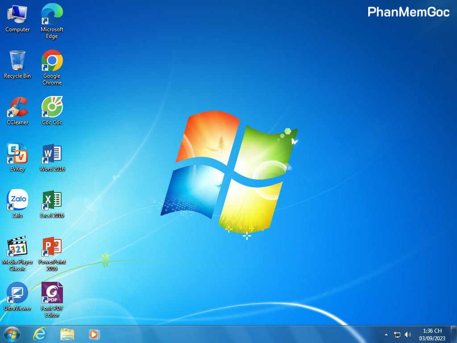Image resolution: width=457 pixels, height=343 pixels.
Task: Select the Microsoft Edge shortcut
Action: (52, 15)
